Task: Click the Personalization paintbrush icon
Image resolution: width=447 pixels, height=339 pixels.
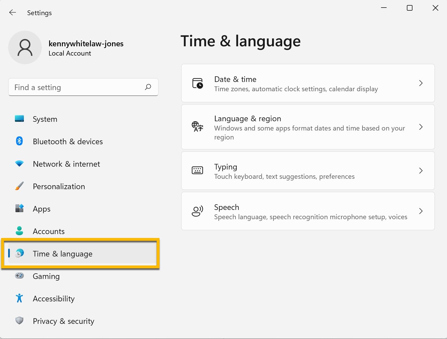Action: 19,186
